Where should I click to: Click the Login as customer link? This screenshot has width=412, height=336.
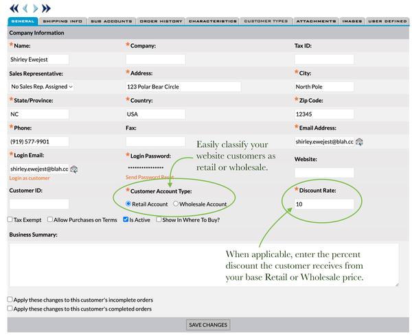[x=30, y=178]
